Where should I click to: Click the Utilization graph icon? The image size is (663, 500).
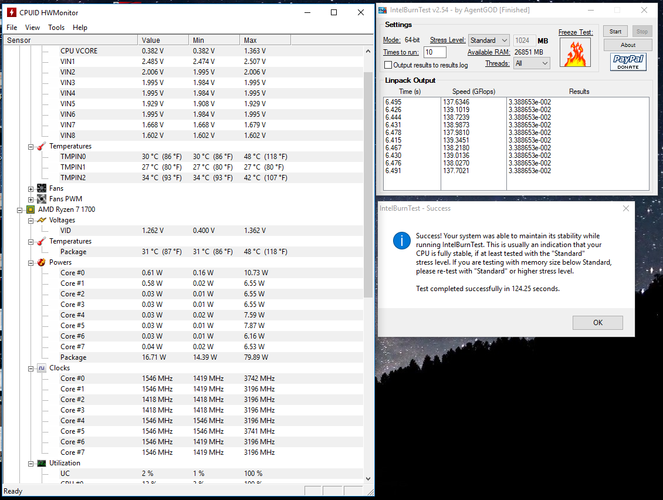point(42,463)
